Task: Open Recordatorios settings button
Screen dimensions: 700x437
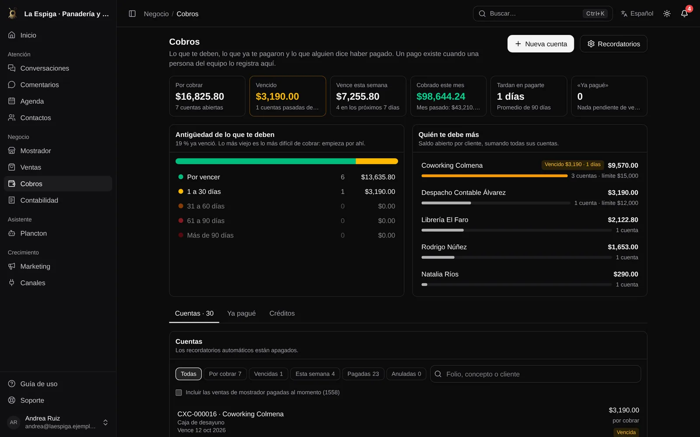Action: point(613,44)
